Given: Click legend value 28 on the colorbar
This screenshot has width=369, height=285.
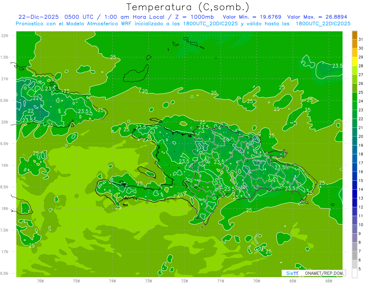Looking at the screenshot, I should 361,66.
